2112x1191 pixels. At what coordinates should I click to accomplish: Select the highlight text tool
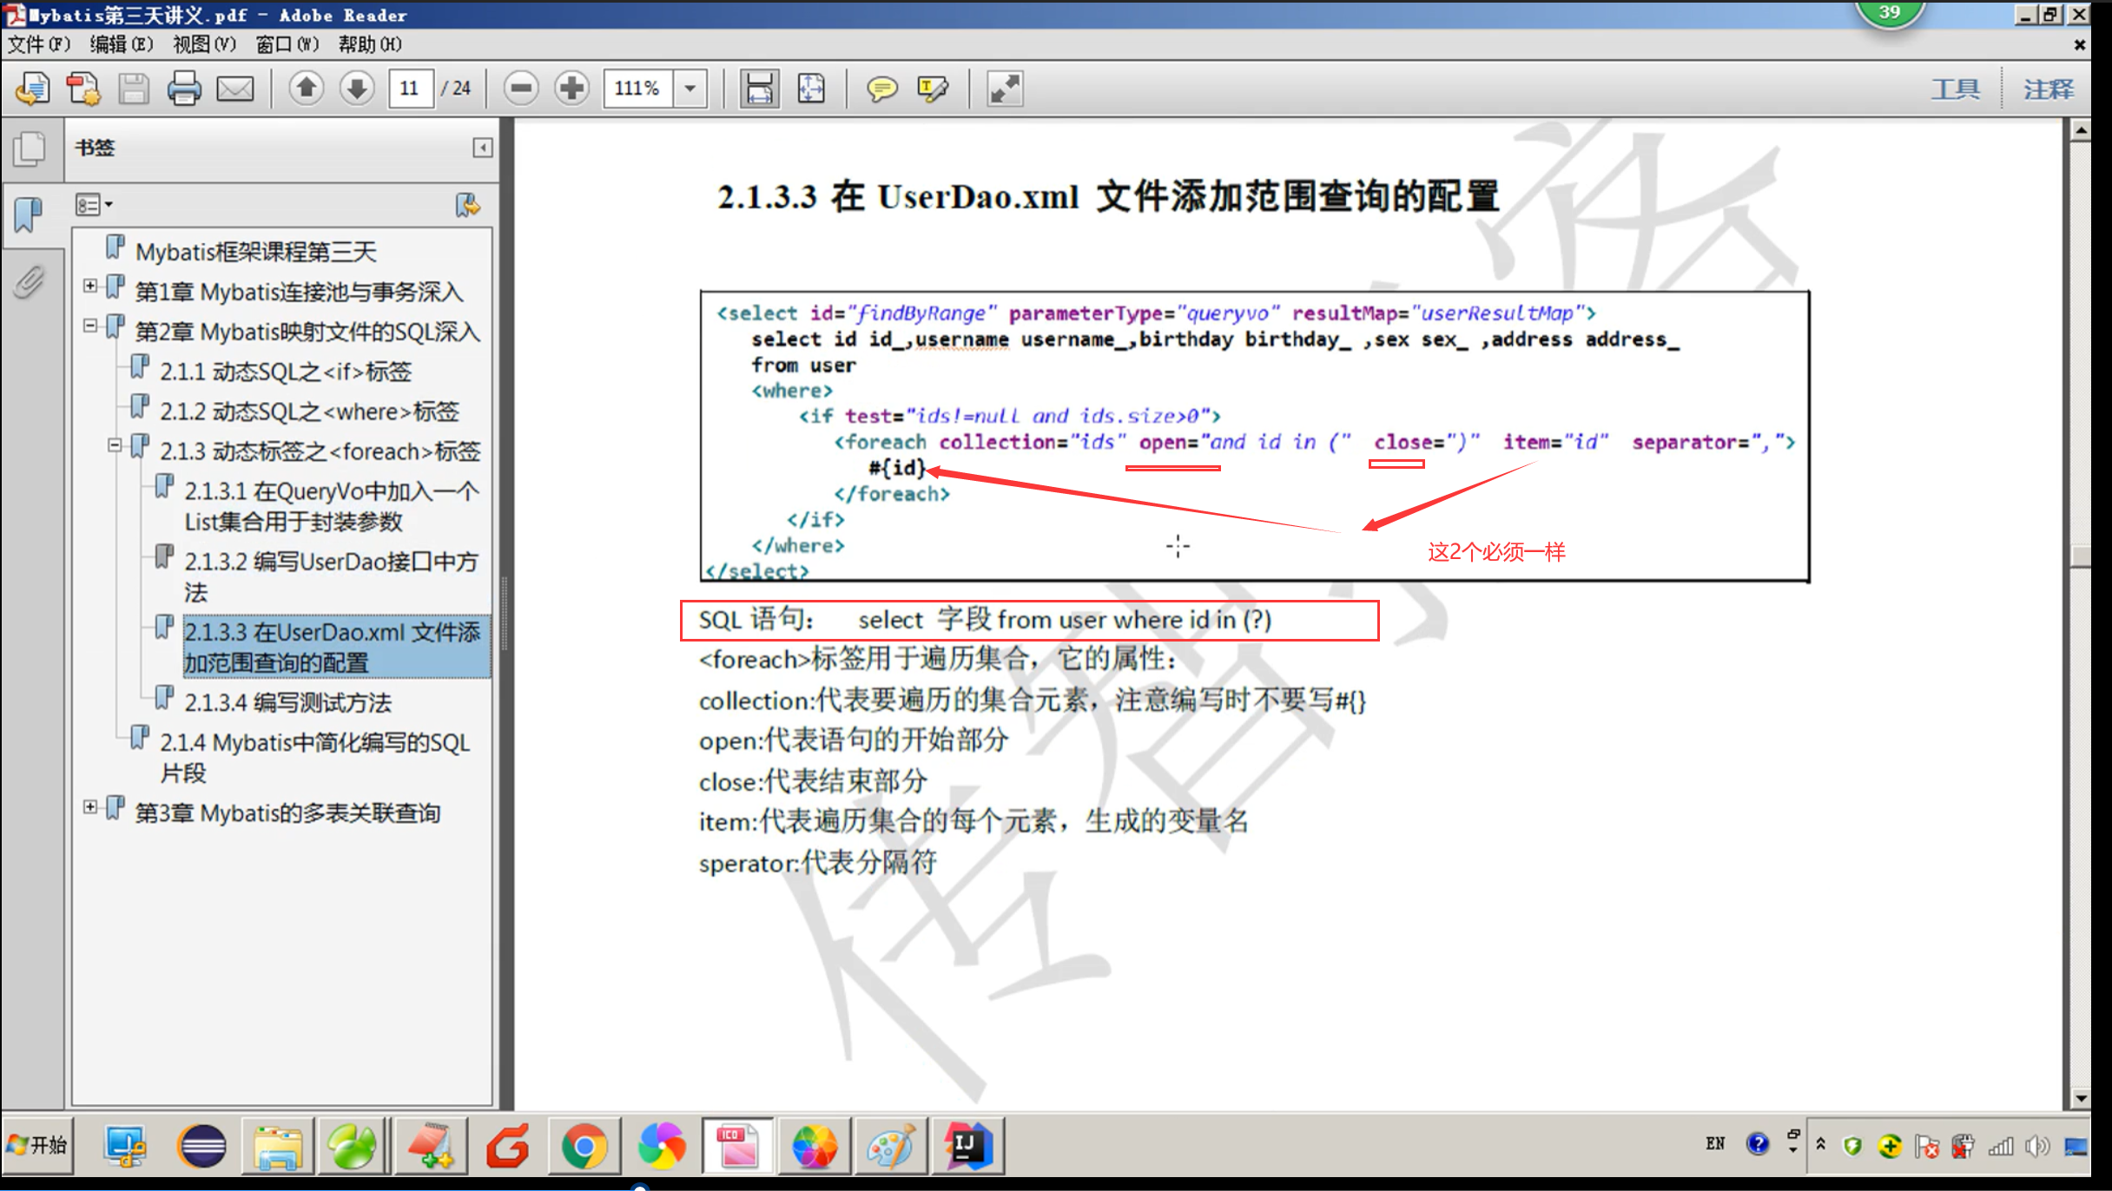(933, 89)
